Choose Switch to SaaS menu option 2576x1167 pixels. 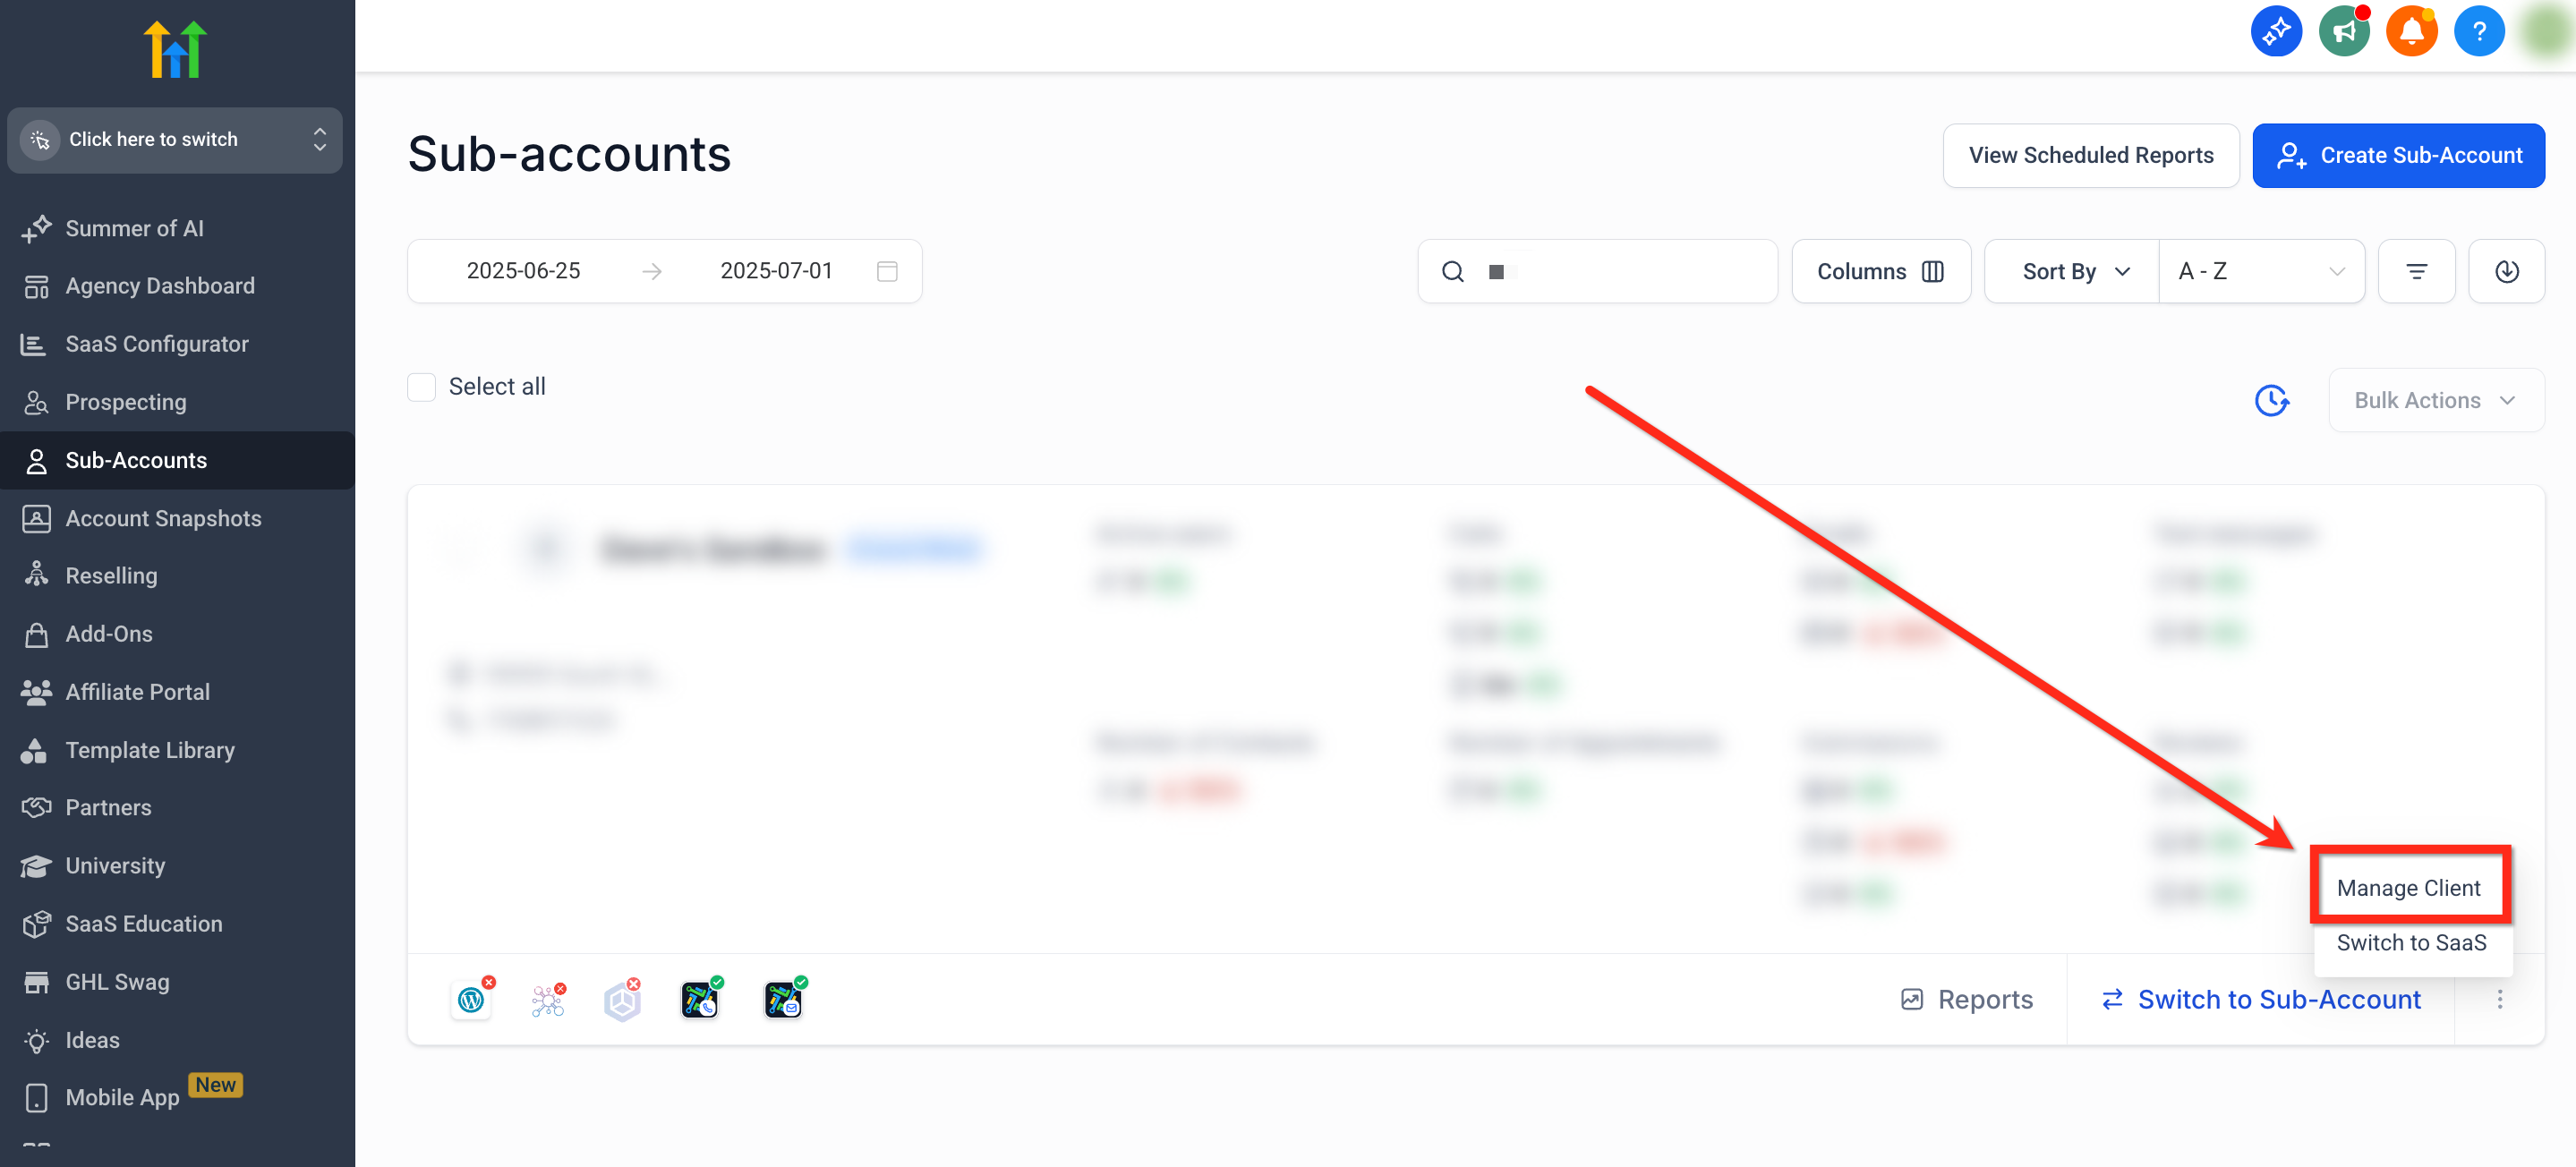point(2410,942)
